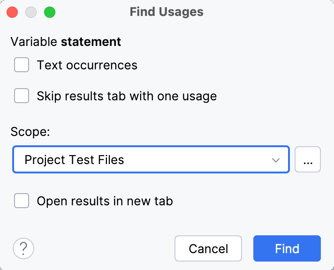Click the Scope: label
Screen dimensions: 334x270
click(x=30, y=132)
